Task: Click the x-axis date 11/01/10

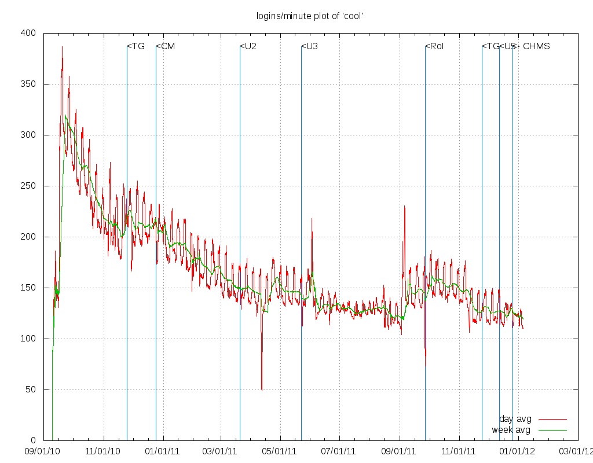Action: pos(103,451)
